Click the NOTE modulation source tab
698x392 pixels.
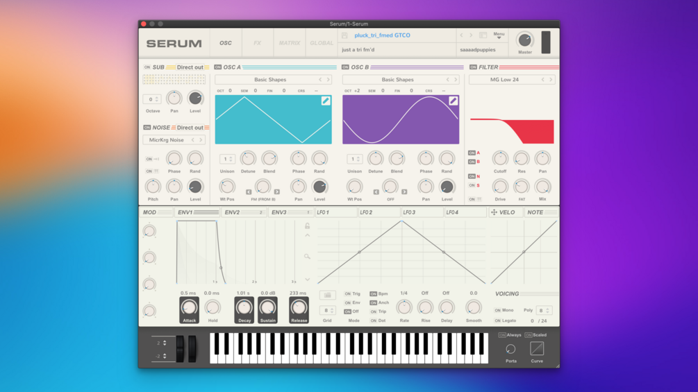(541, 212)
